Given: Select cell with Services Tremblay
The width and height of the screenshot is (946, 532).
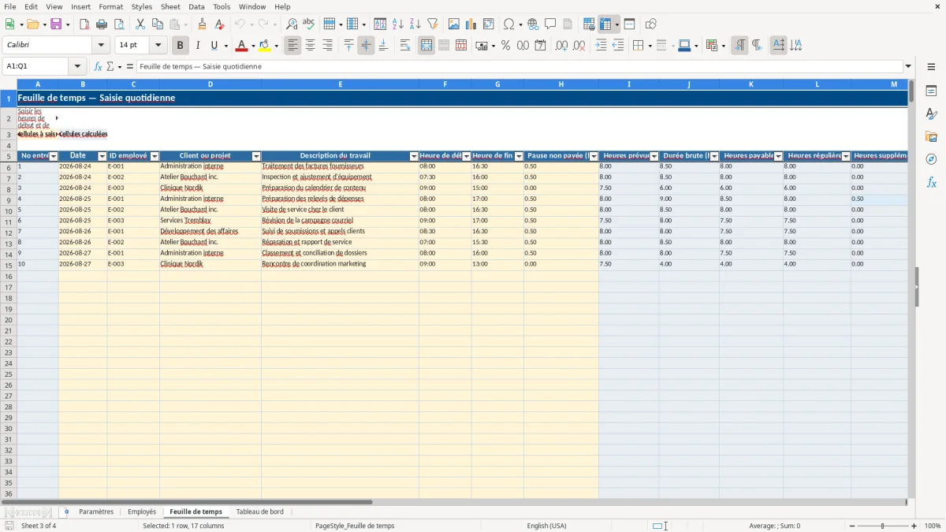Looking at the screenshot, I should 210,221.
